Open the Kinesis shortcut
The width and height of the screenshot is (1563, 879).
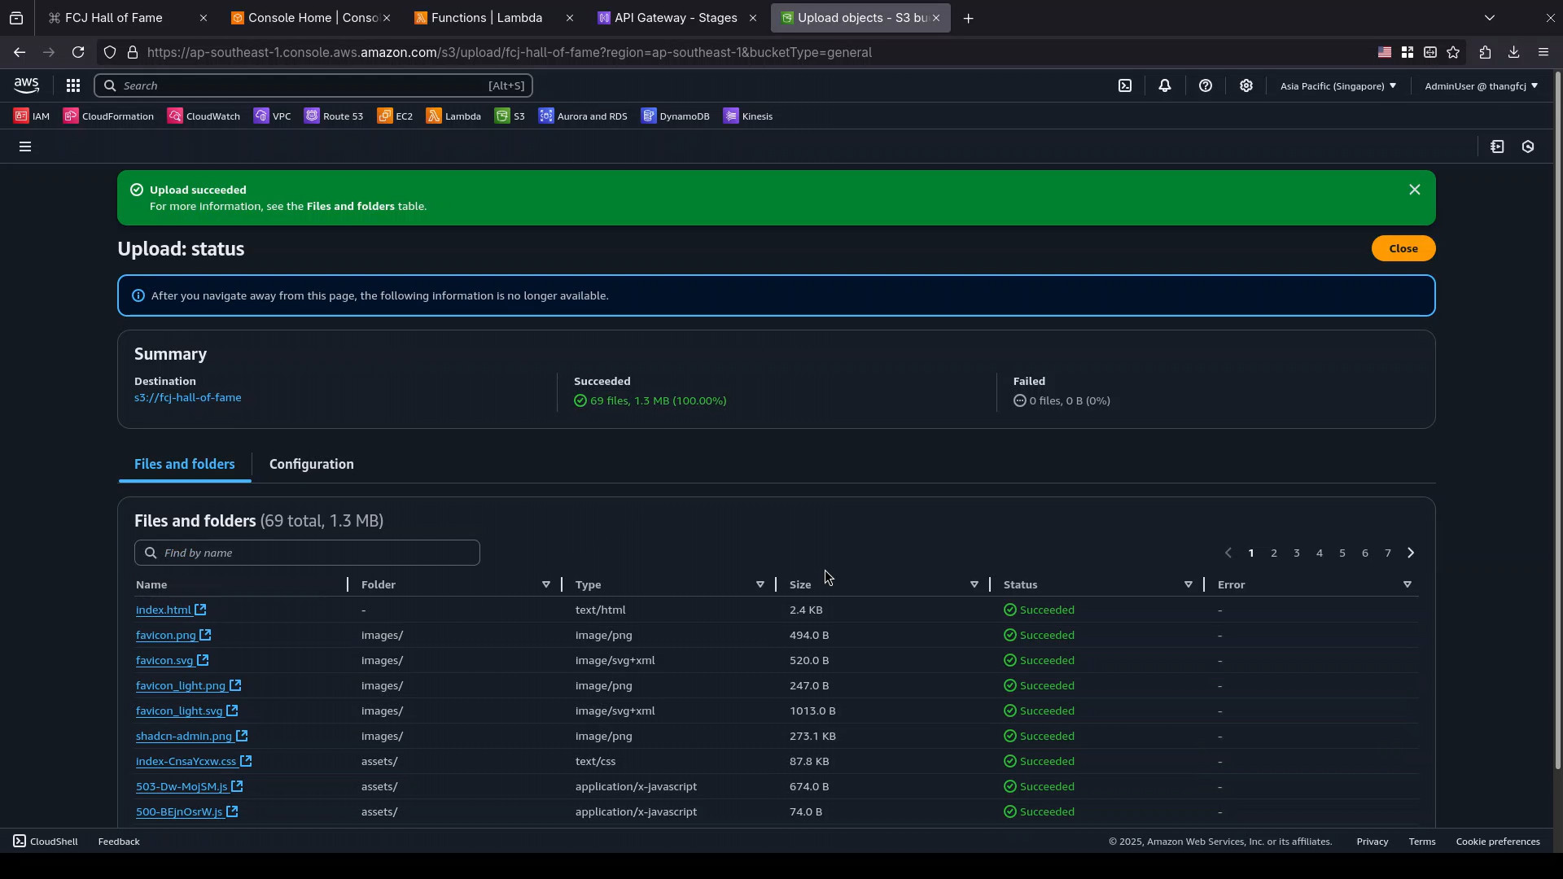pos(748,116)
